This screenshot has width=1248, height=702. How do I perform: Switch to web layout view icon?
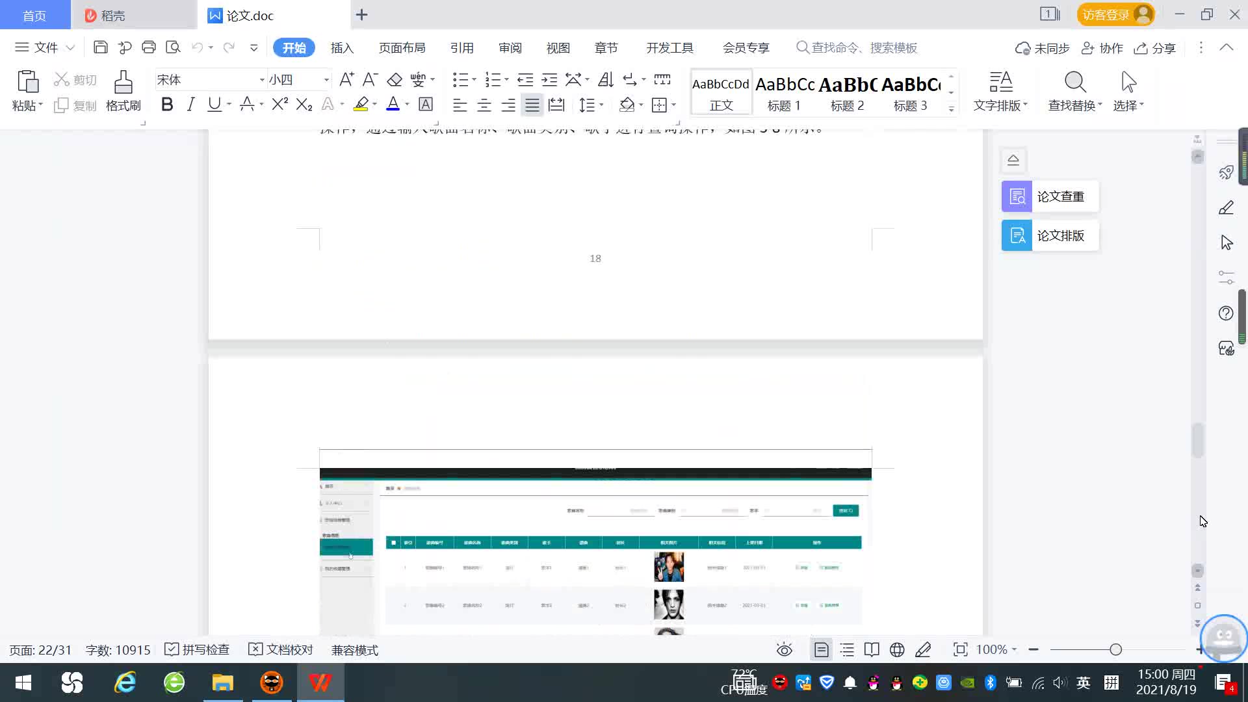click(x=897, y=650)
